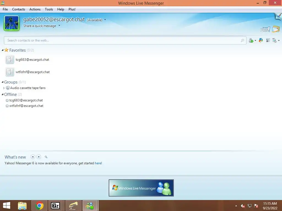Click tcg683 avatar picture in Favorites
The image size is (282, 211).
(x=10, y=60)
